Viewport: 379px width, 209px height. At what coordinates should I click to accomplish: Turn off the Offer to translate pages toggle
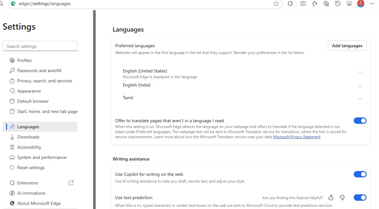[x=360, y=121]
